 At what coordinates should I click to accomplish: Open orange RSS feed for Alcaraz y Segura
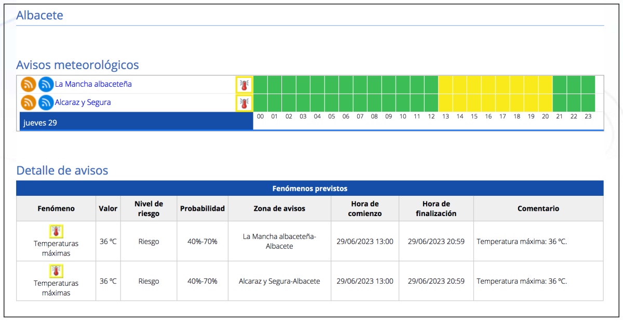(x=29, y=102)
